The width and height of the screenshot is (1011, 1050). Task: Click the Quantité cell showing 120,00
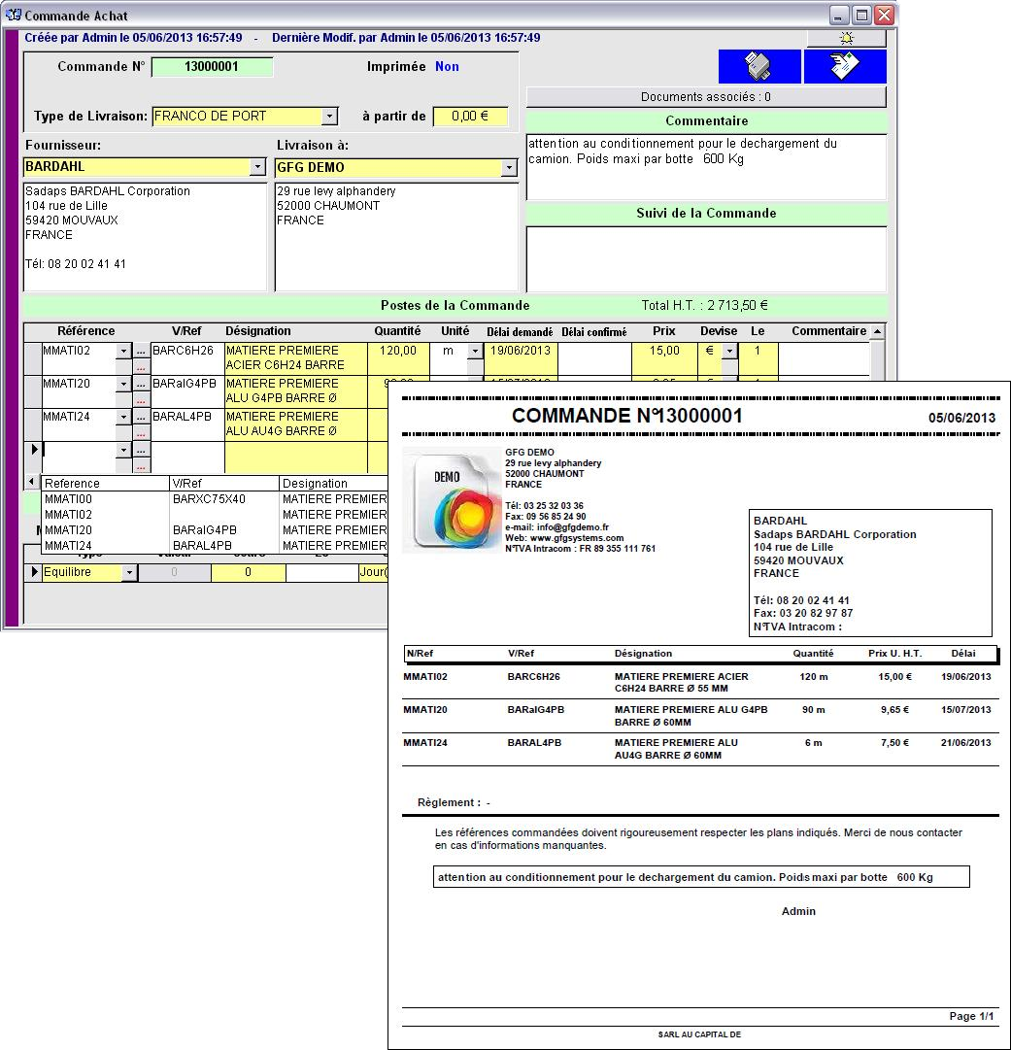[x=398, y=358]
